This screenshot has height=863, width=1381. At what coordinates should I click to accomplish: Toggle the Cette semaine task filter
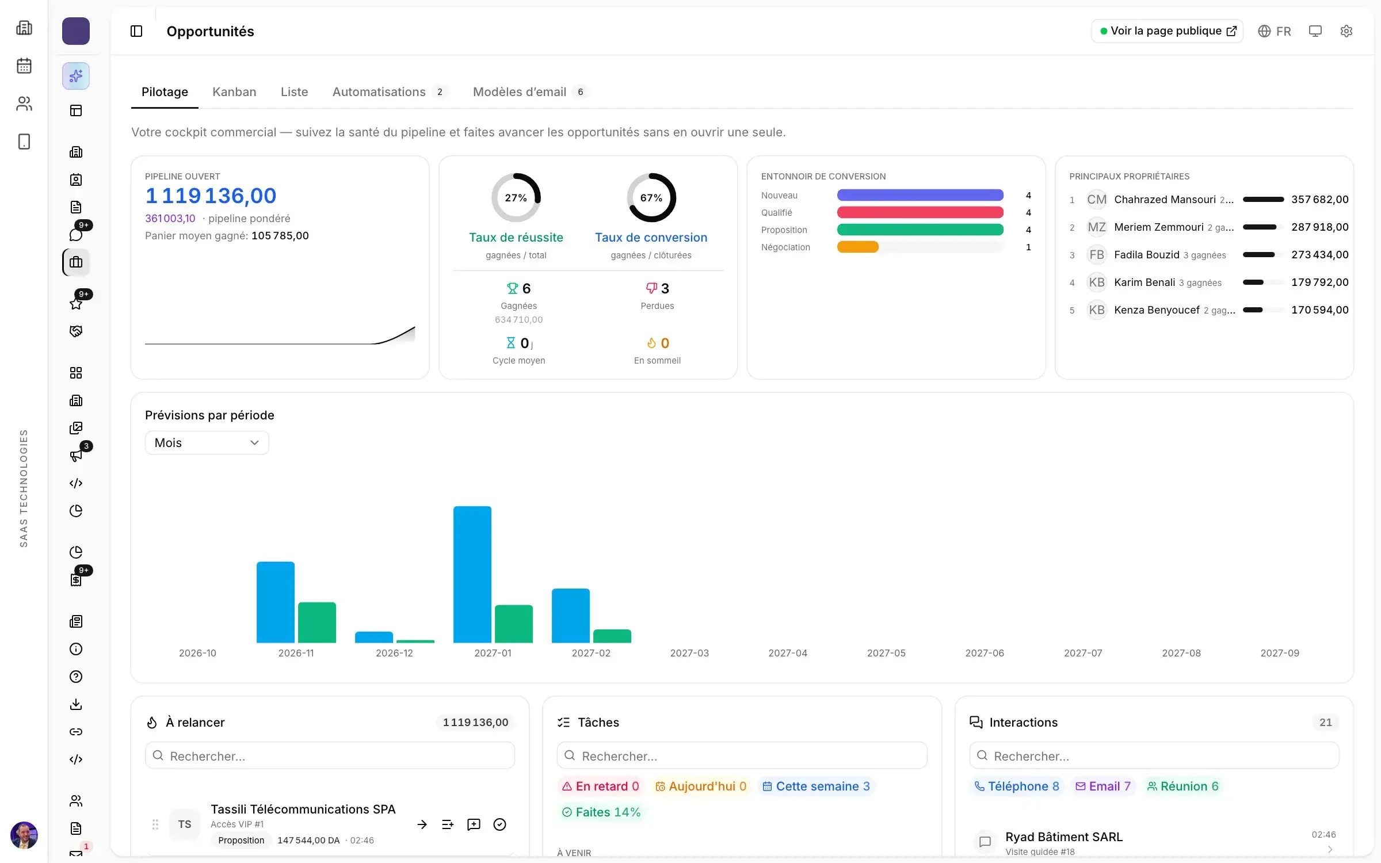(x=816, y=786)
